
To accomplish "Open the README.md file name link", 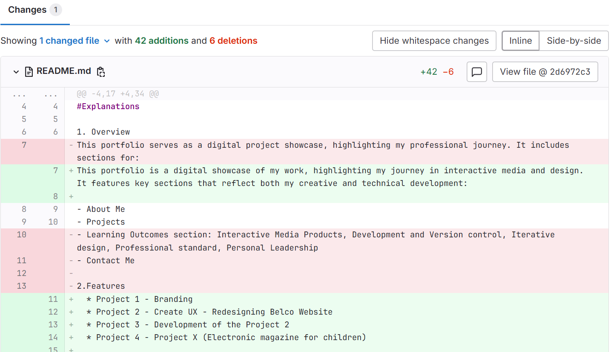I will tap(64, 71).
